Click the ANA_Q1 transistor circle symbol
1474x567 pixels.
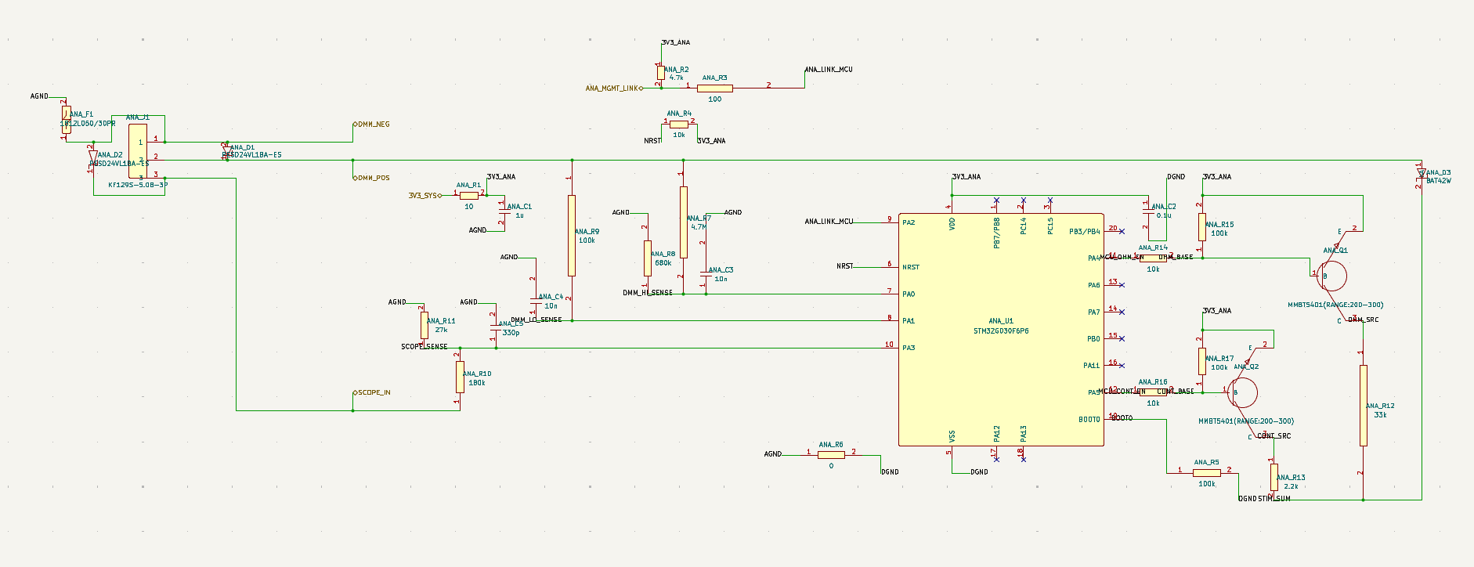point(1332,276)
